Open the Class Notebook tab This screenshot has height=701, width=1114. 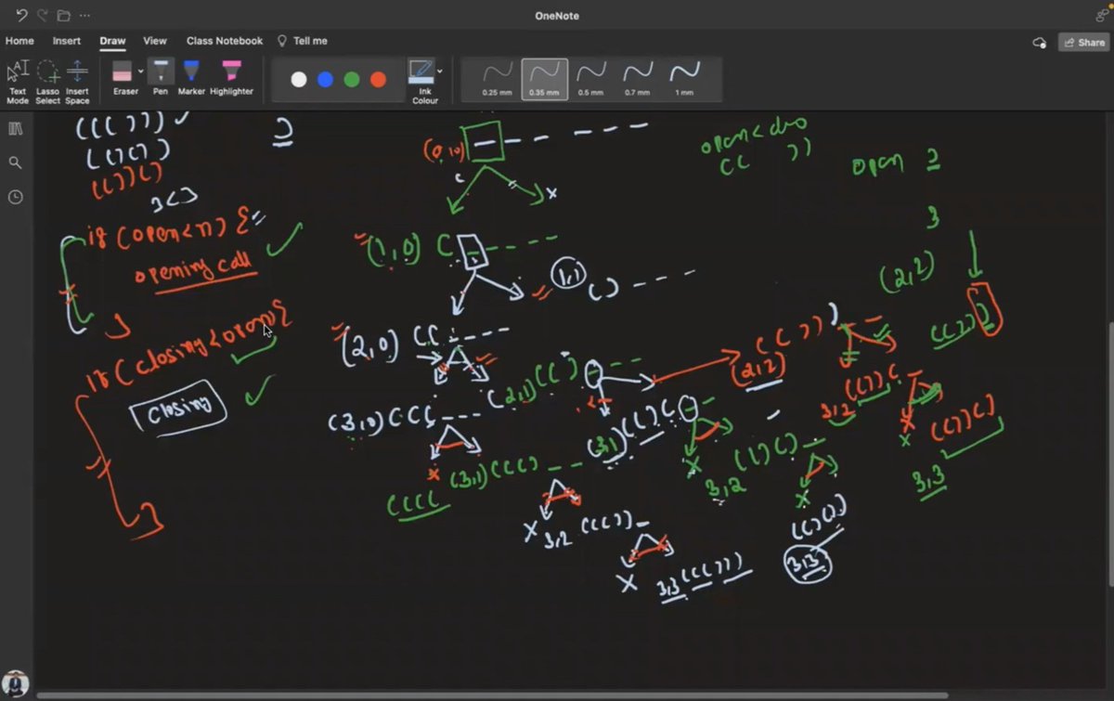pyautogui.click(x=224, y=41)
